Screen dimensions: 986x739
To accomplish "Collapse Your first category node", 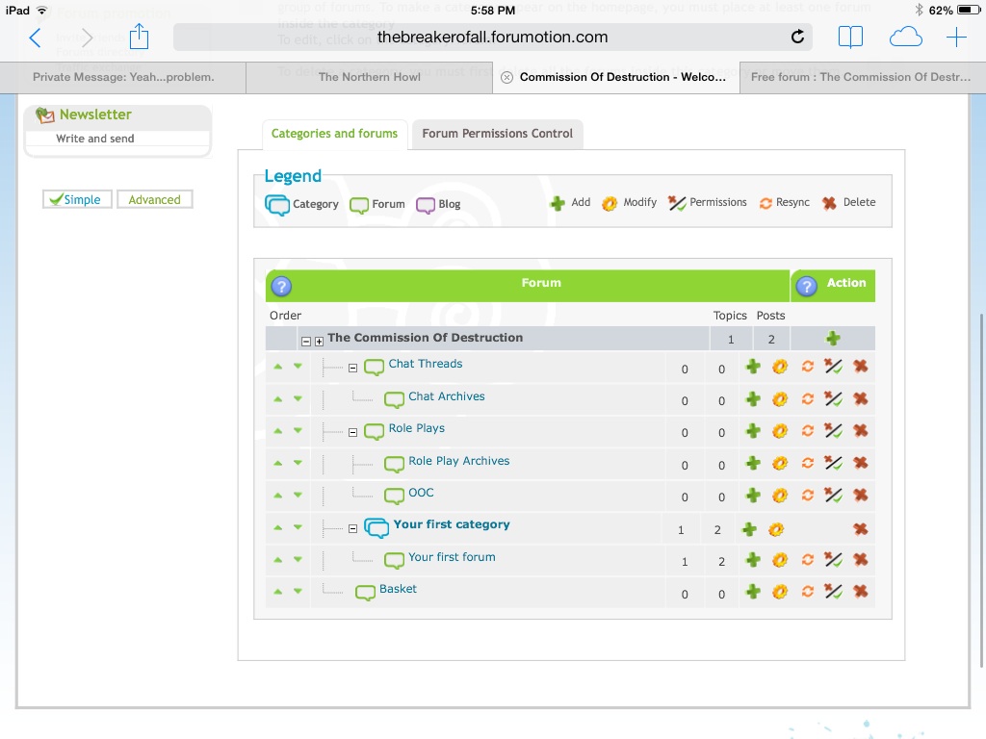I will pyautogui.click(x=352, y=528).
